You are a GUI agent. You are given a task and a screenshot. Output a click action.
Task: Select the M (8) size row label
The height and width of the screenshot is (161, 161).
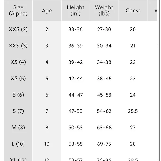pos(18,128)
